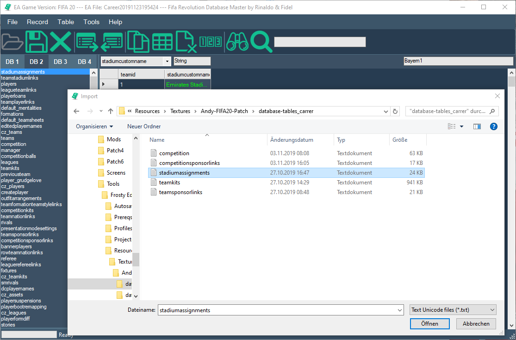Click the Andy-FIFA20-Patch breadcrumb segment
516x340 pixels.
(224, 111)
